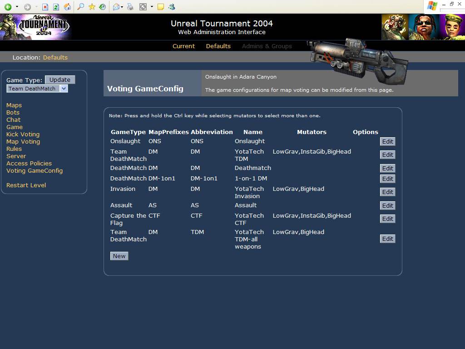
Task: Go back using the green Back arrow
Action: click(x=8, y=7)
